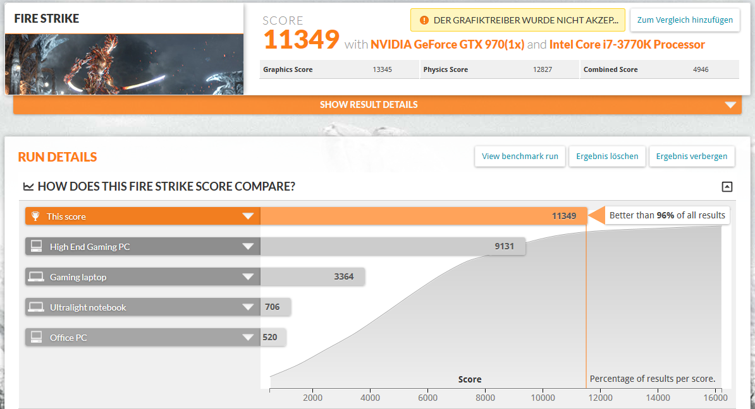Viewport: 755px width, 409px height.
Task: Click the 2000 tick label on chart axis
Action: point(312,398)
